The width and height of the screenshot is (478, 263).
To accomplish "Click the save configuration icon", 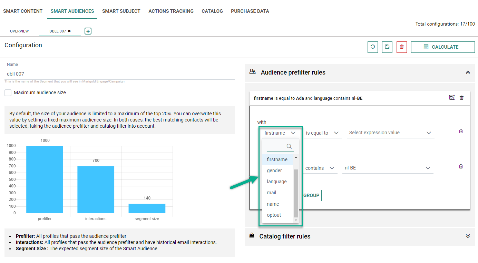I will pos(387,47).
